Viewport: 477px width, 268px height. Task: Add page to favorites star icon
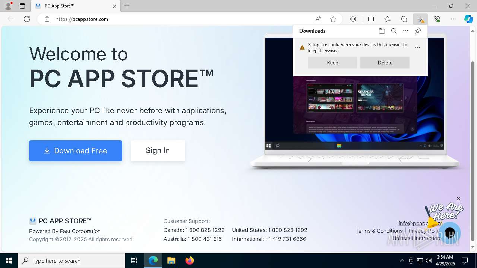pos(333,19)
